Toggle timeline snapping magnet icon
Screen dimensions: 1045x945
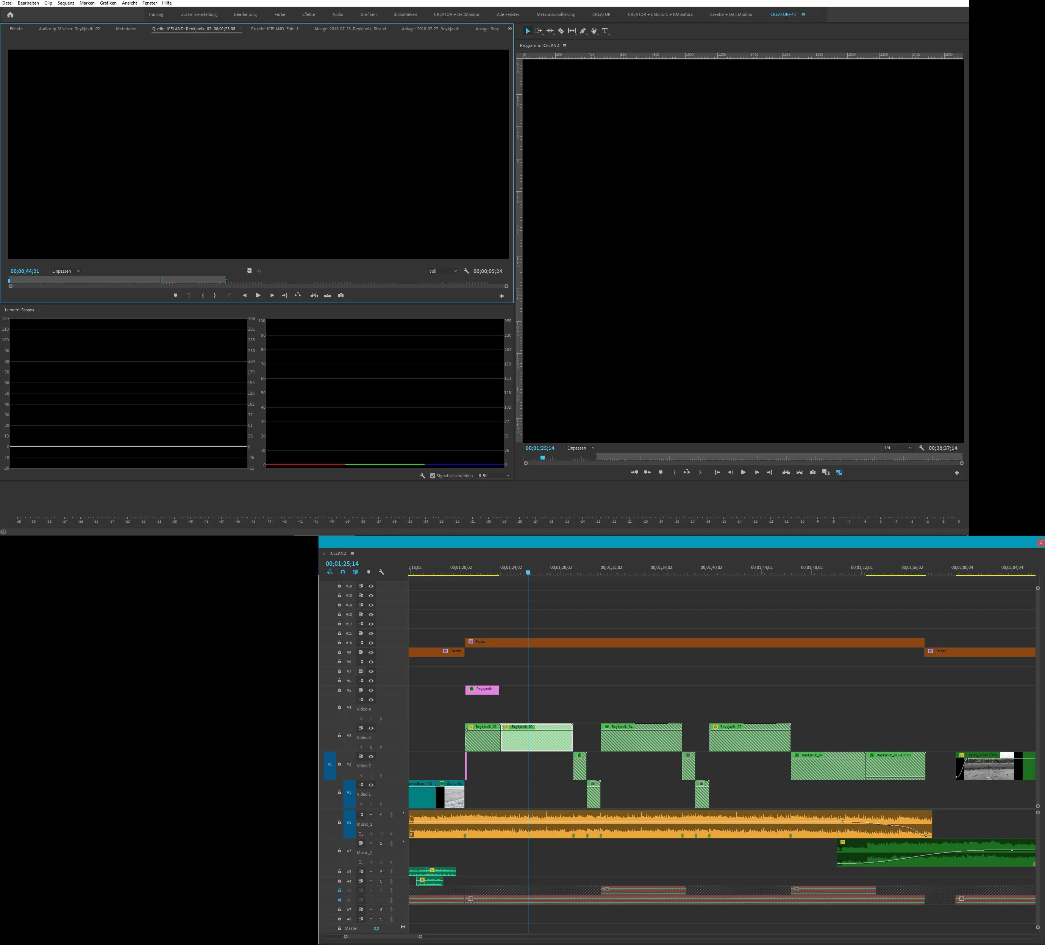[x=343, y=572]
